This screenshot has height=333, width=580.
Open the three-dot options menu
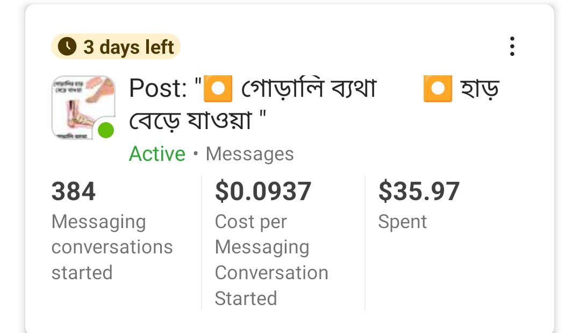[x=512, y=47]
